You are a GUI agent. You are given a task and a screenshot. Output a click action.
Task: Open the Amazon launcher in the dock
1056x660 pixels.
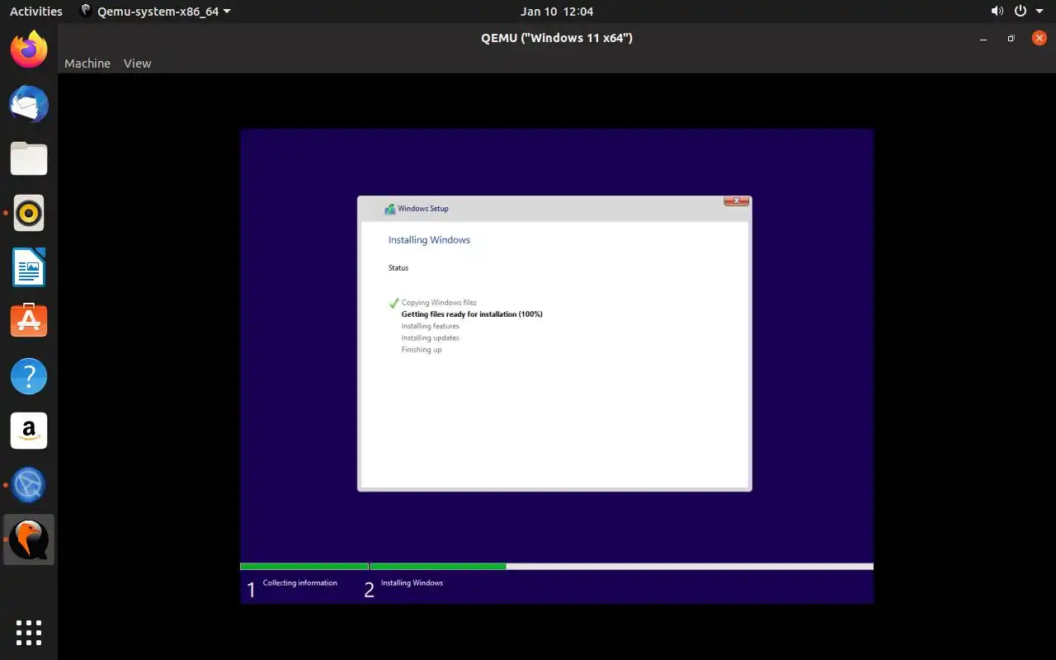pyautogui.click(x=29, y=431)
